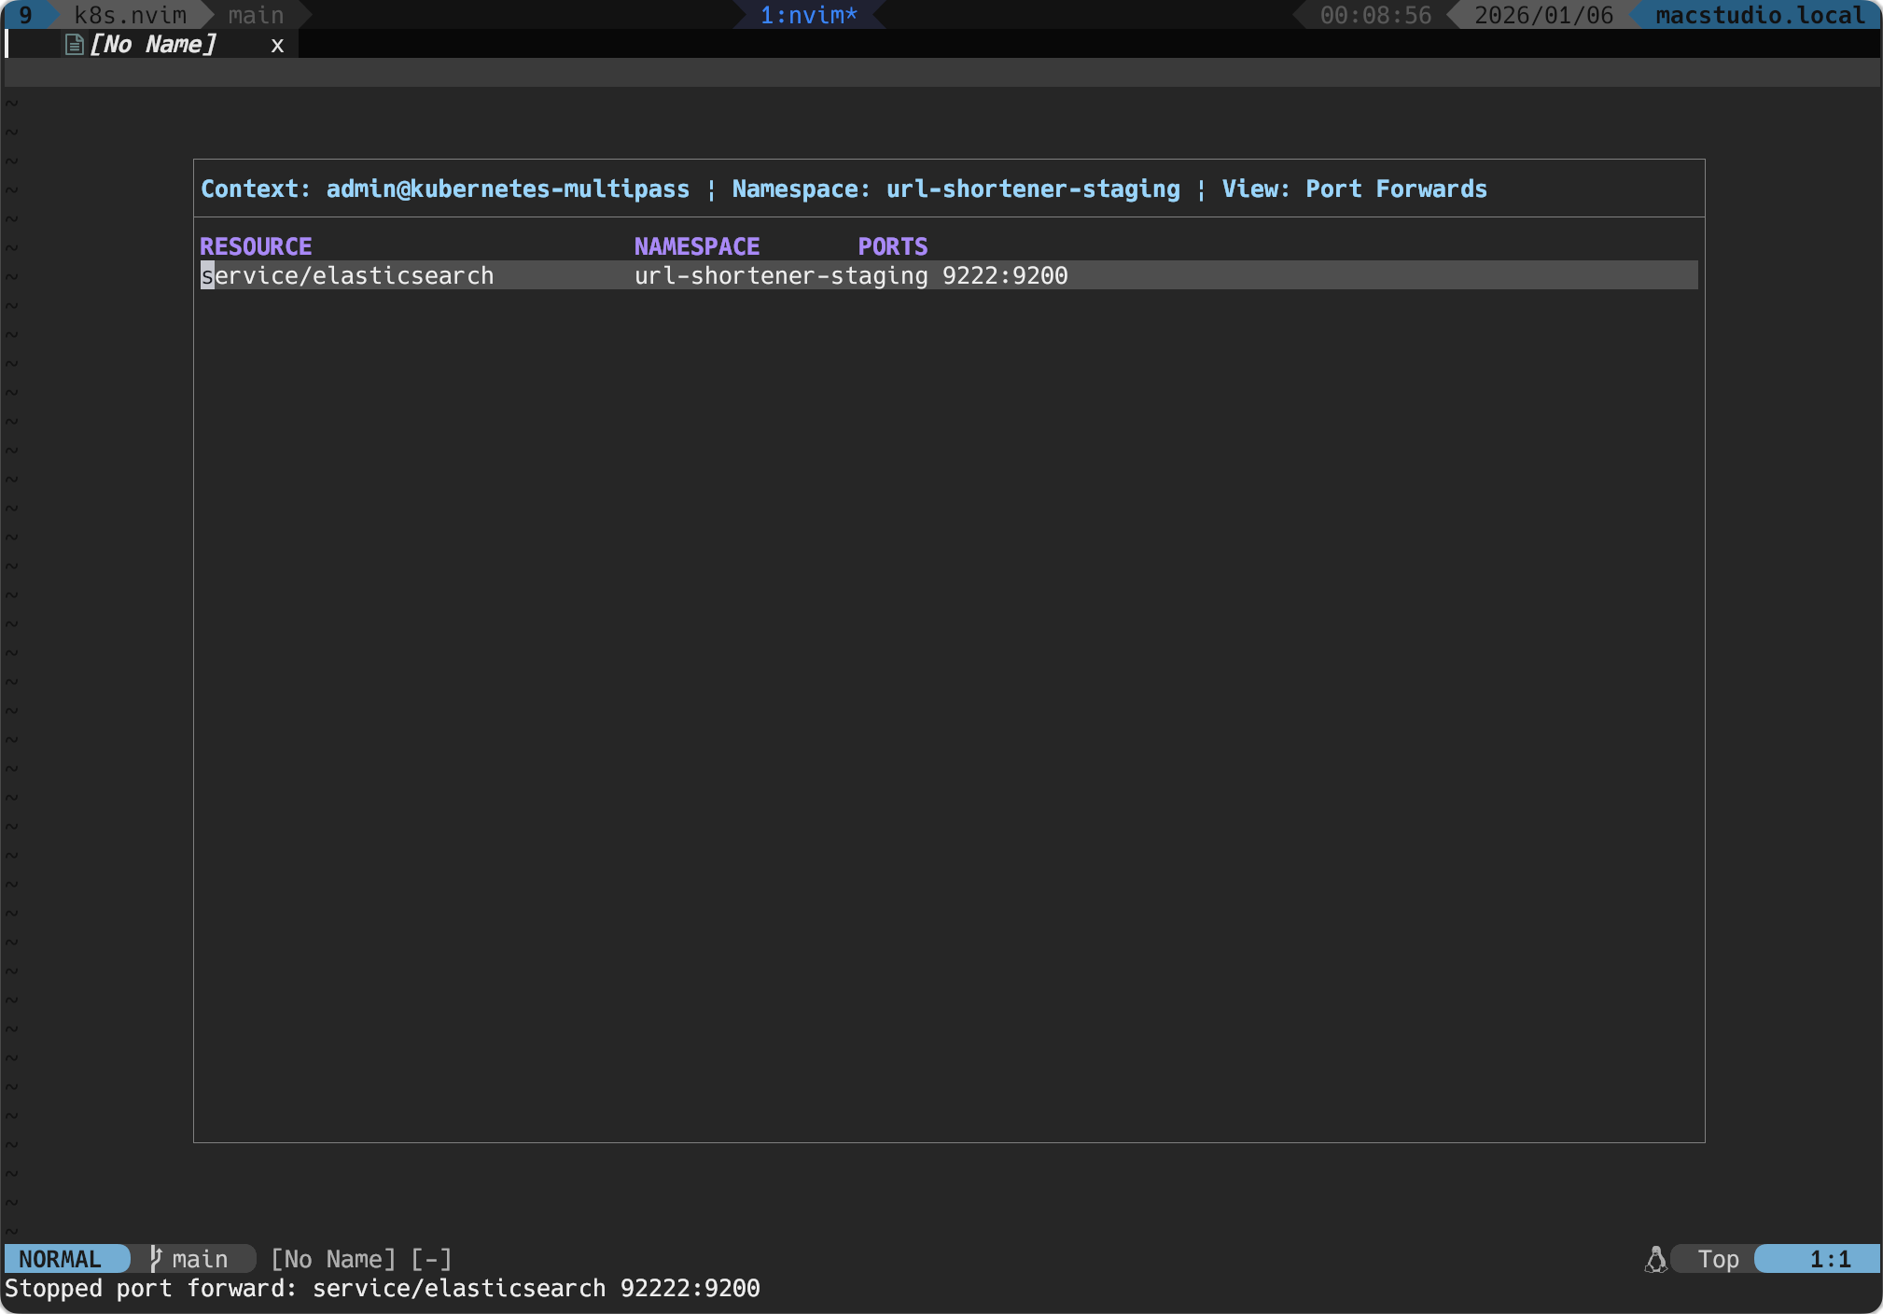Open the Port Forwards view header
Screen dimensions: 1883x1314
[1396, 189]
